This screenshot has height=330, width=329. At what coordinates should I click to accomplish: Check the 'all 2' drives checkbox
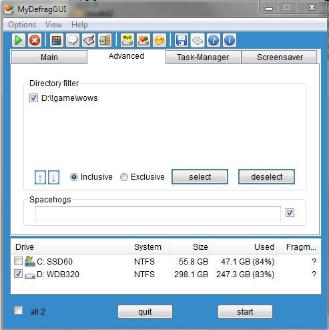(18, 310)
